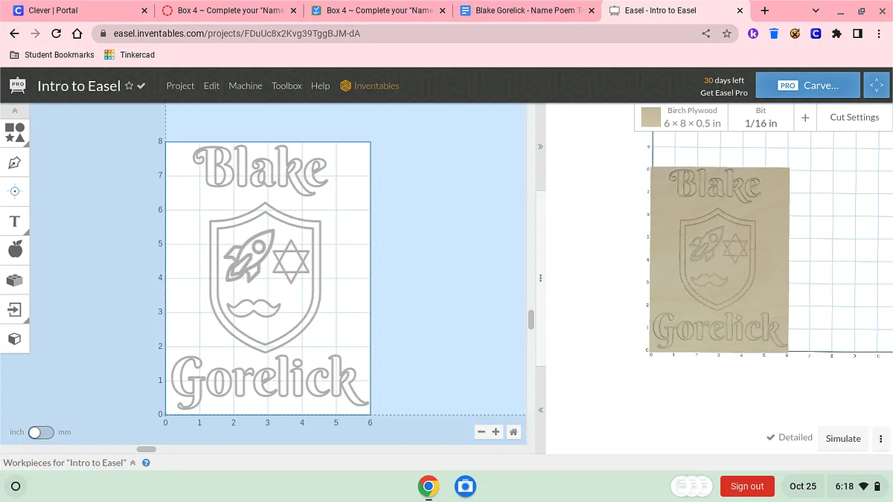This screenshot has width=893, height=502.
Task: Zoom out the design canvas
Action: coord(481,432)
